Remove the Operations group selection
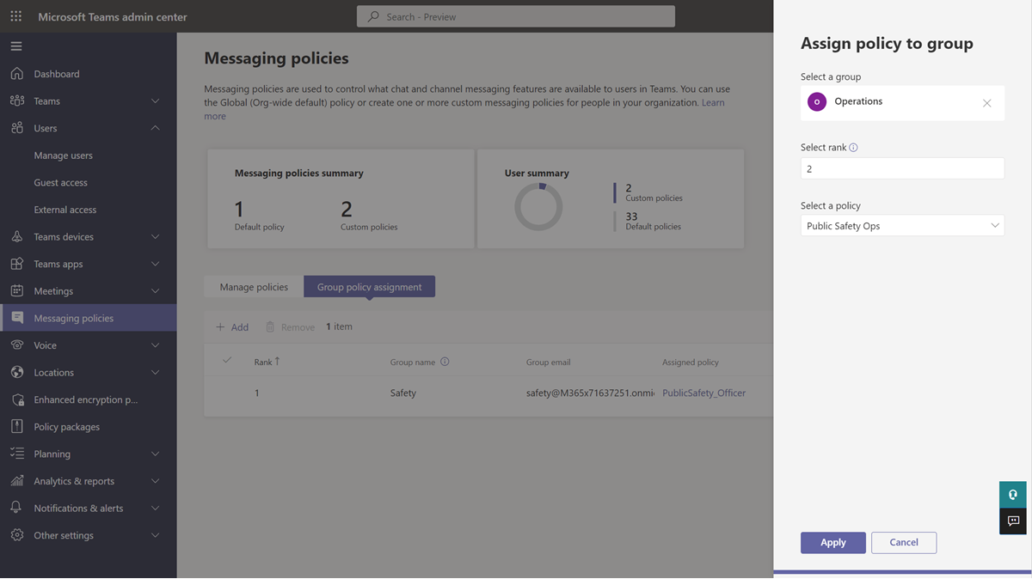Image resolution: width=1032 pixels, height=579 pixels. point(987,103)
